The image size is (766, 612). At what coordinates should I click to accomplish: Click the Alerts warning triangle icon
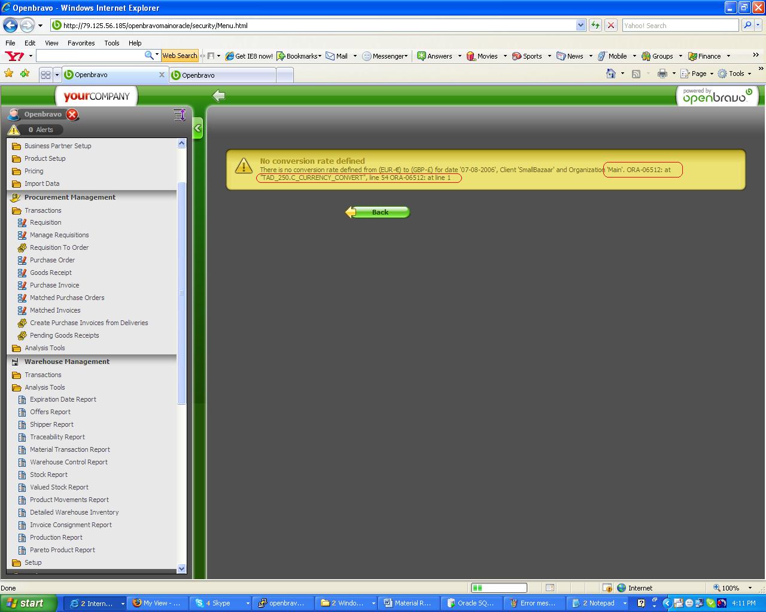click(x=14, y=130)
